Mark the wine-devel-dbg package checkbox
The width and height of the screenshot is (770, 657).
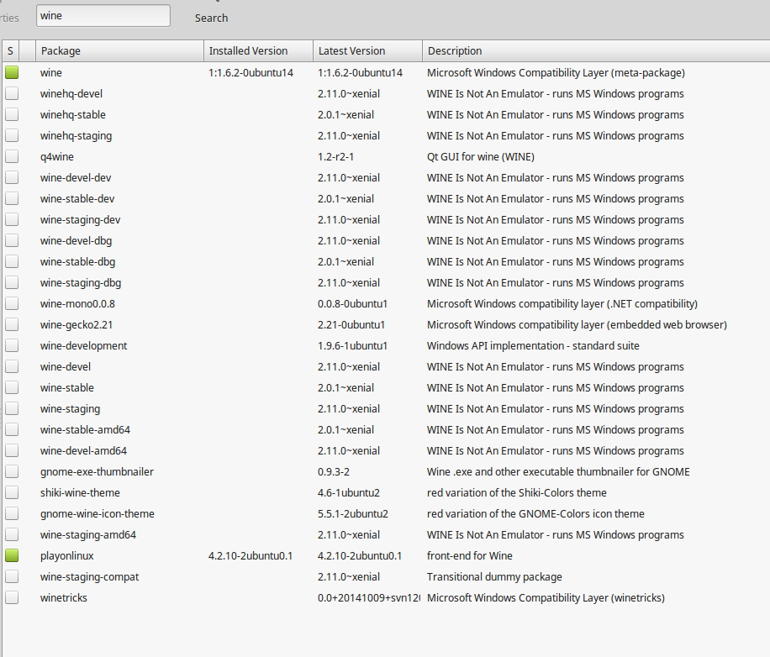click(12, 240)
